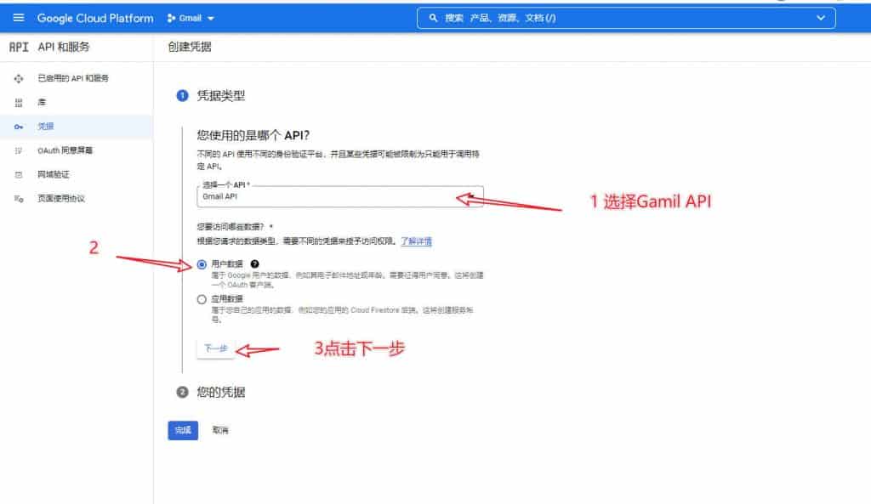Open OAuth 同意屏幕 in the sidebar
871x504 pixels.
click(x=65, y=150)
